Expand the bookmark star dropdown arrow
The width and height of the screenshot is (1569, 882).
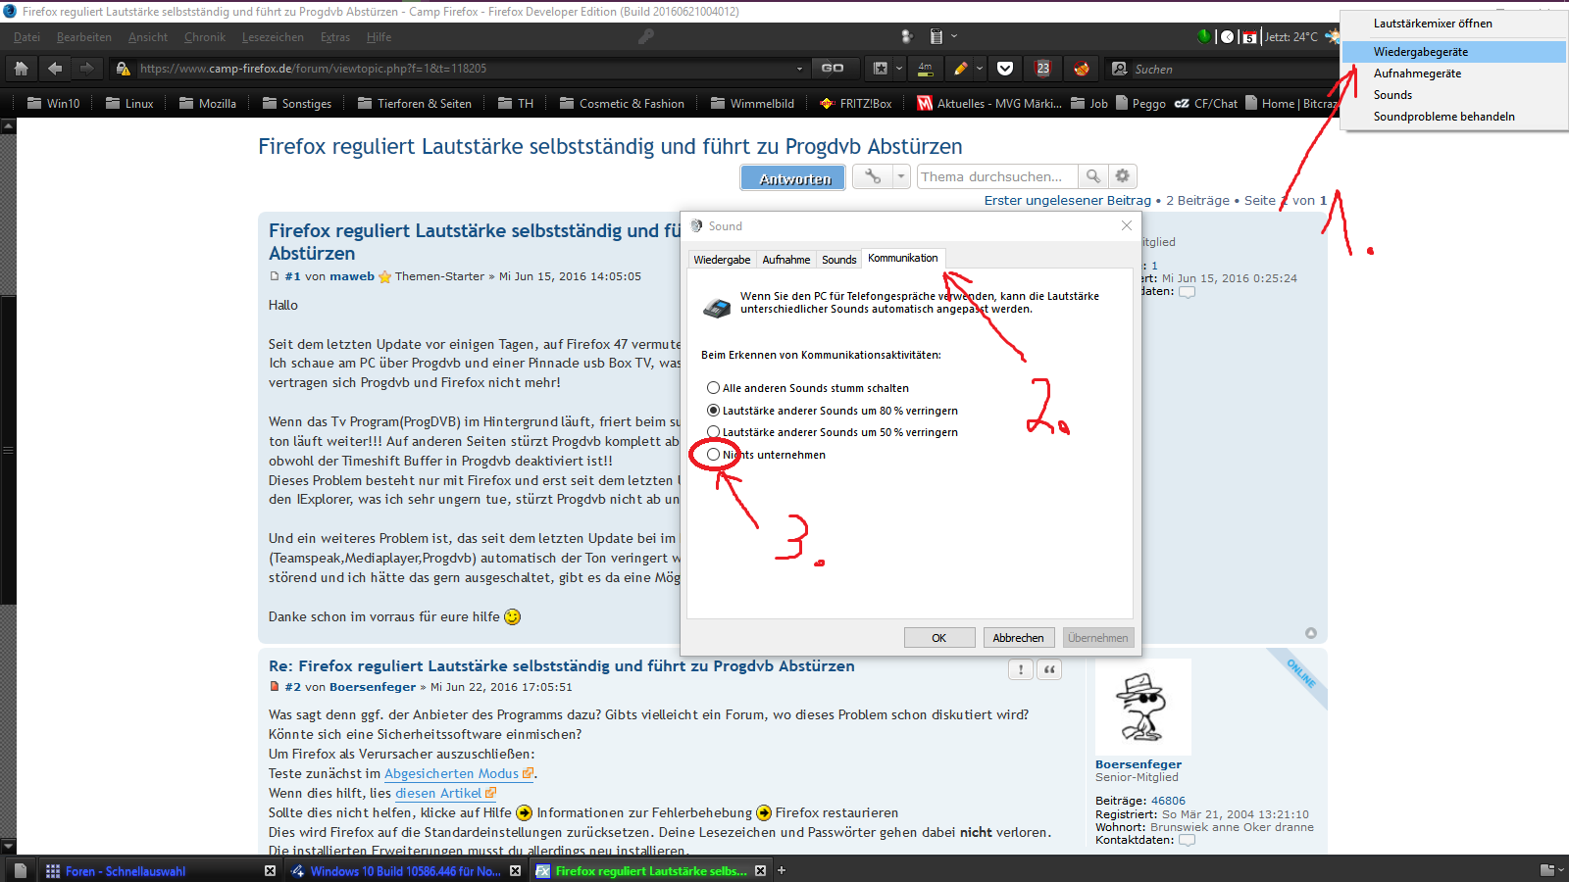point(898,69)
